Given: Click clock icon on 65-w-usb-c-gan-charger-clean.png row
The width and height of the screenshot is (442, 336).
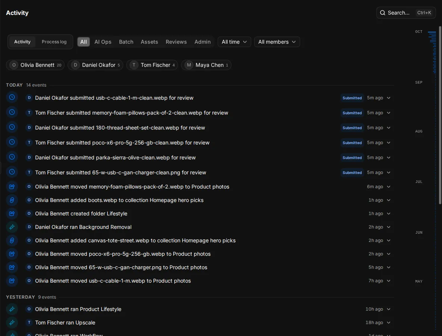Looking at the screenshot, I should click(12, 172).
